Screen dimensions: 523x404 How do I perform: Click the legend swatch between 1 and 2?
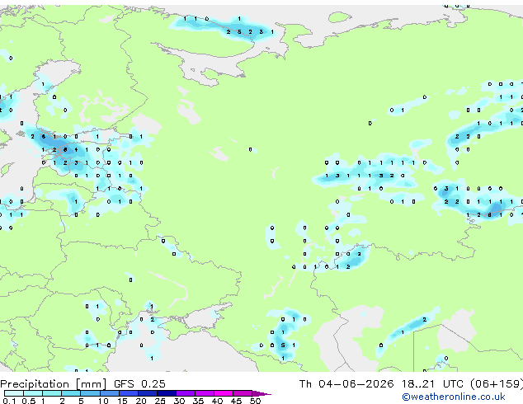pos(52,393)
